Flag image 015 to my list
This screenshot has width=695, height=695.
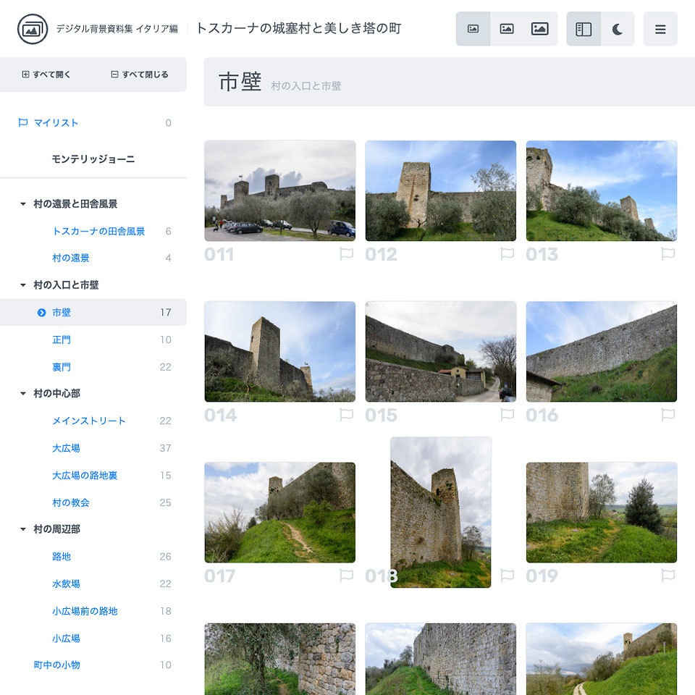point(507,415)
